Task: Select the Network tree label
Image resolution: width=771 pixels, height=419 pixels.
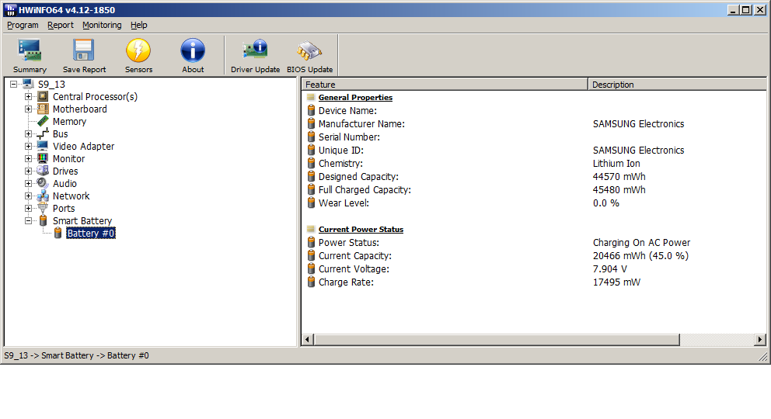Action: [x=72, y=196]
